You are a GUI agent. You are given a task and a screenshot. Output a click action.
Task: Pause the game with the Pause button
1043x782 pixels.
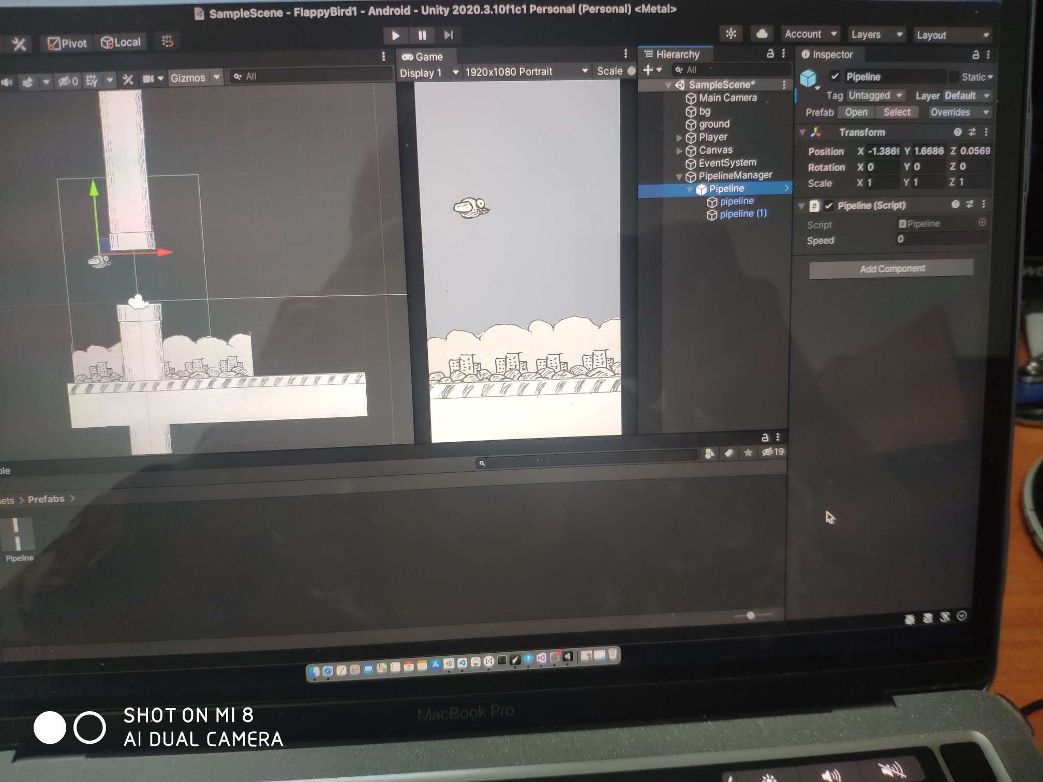click(x=422, y=35)
